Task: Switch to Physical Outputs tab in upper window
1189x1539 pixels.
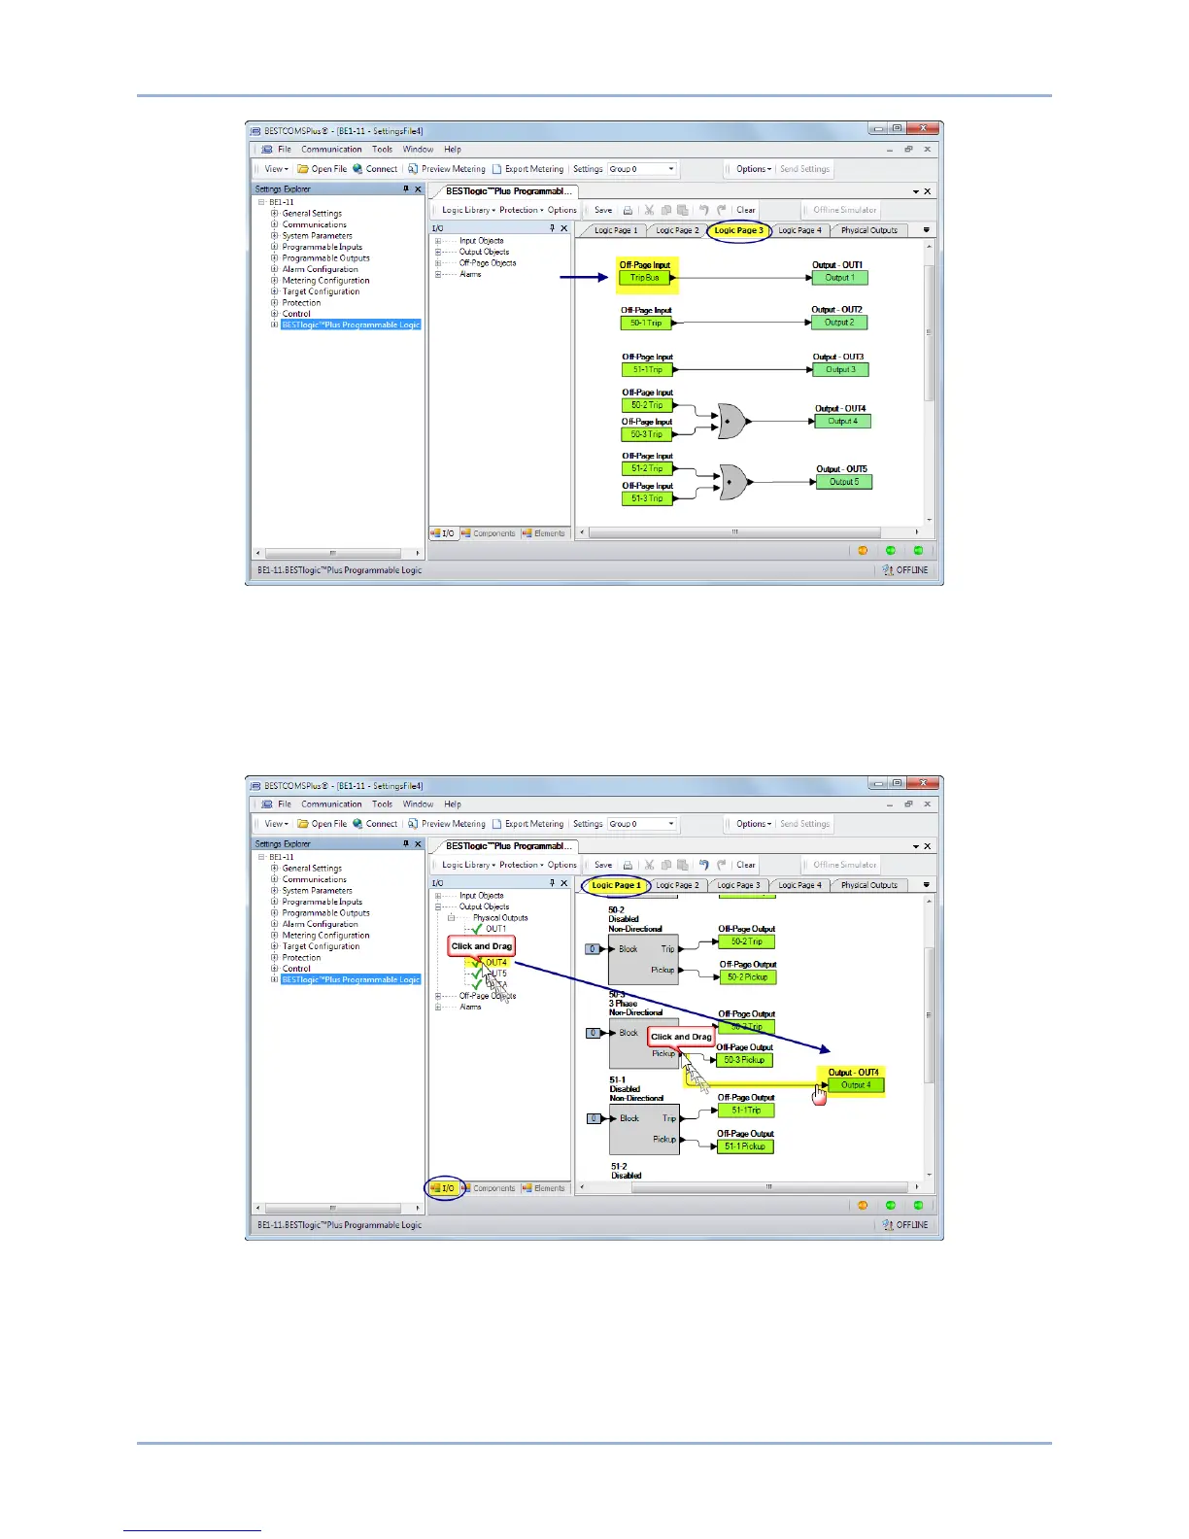Action: point(869,231)
